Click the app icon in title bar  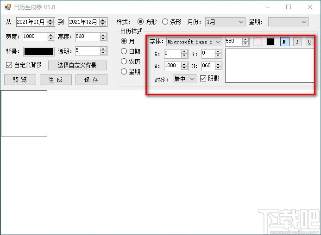[8, 7]
